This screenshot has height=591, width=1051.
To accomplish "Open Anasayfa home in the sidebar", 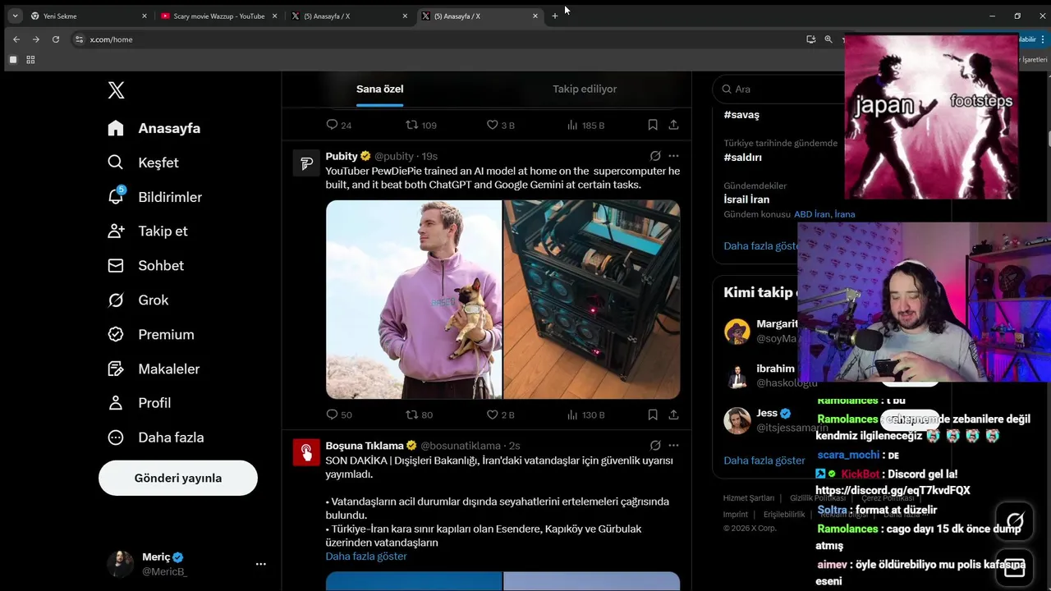I will click(154, 128).
